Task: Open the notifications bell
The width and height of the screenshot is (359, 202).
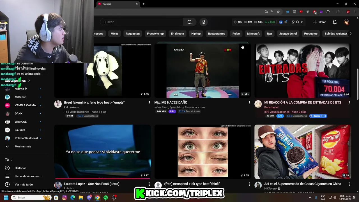Action: point(335,22)
